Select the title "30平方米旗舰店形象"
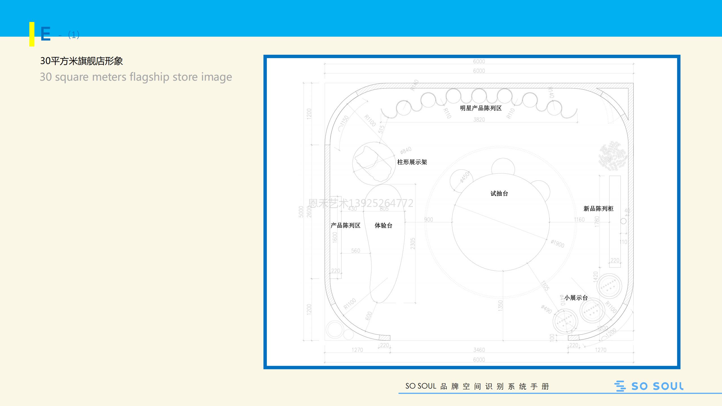 [x=81, y=61]
